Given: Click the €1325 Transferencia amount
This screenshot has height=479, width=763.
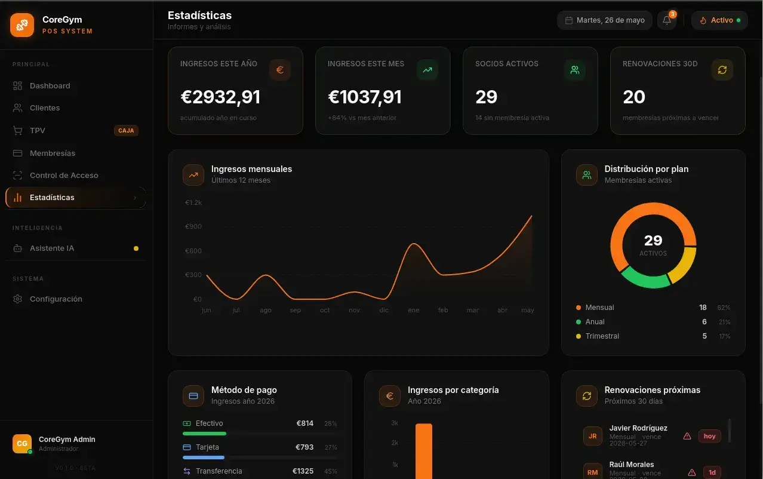Looking at the screenshot, I should (303, 471).
